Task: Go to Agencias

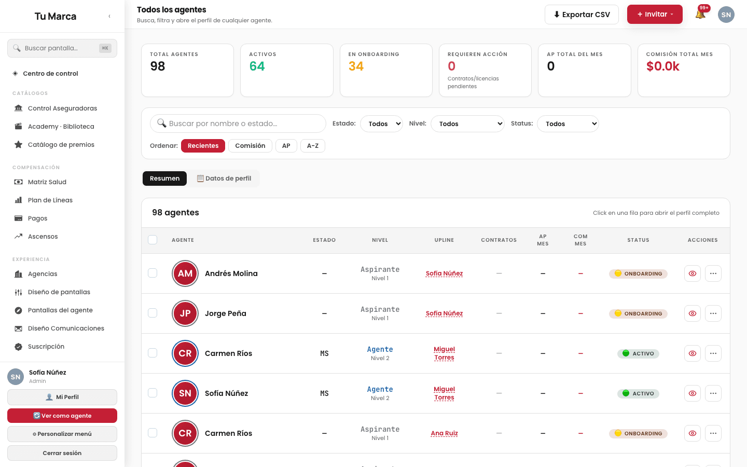Action: pyautogui.click(x=62, y=274)
